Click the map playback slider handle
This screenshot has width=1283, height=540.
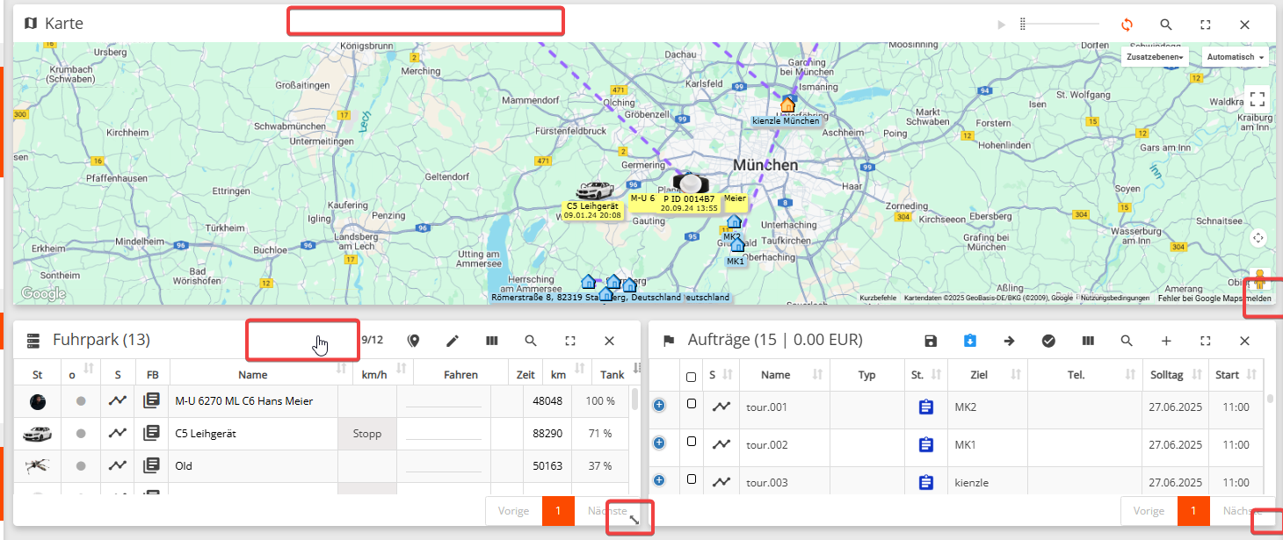(1023, 25)
